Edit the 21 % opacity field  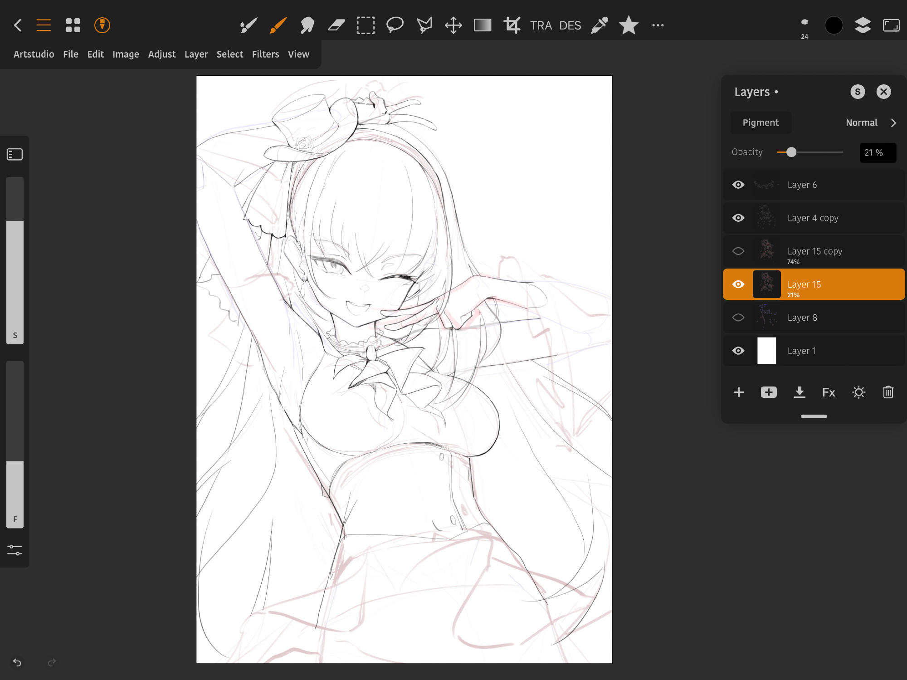878,152
